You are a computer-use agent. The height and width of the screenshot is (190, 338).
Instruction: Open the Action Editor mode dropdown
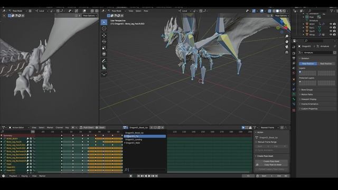pos(19,128)
